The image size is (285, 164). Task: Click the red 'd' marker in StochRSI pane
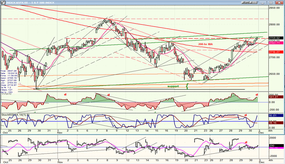246,115
